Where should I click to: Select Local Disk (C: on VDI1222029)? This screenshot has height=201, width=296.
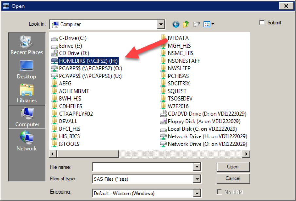pos(199,129)
